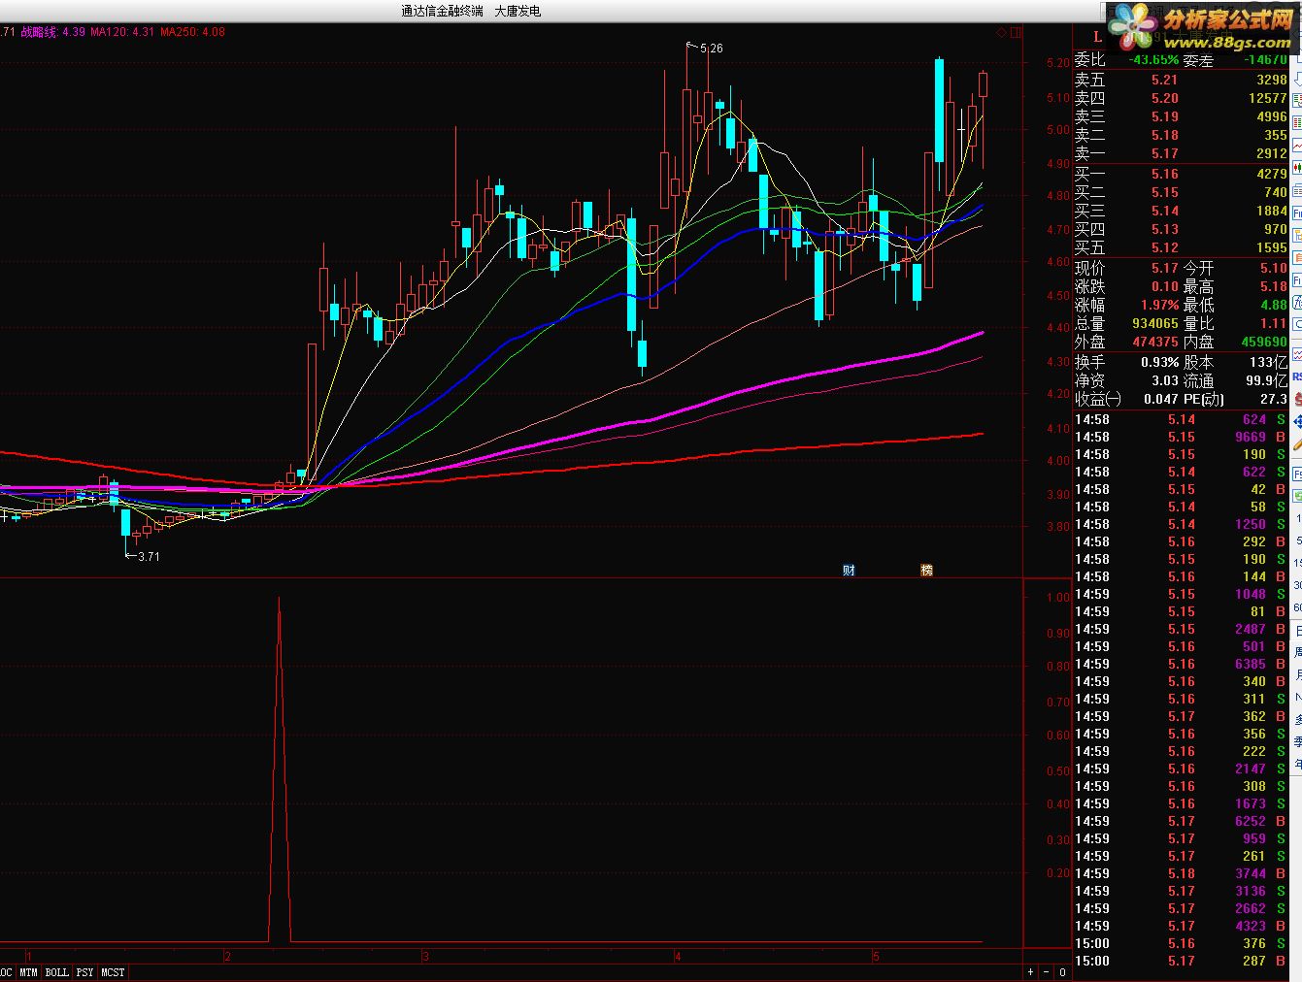The width and height of the screenshot is (1302, 982).
Task: Select the 买一 bid row at 5.16
Action: pyautogui.click(x=1181, y=175)
